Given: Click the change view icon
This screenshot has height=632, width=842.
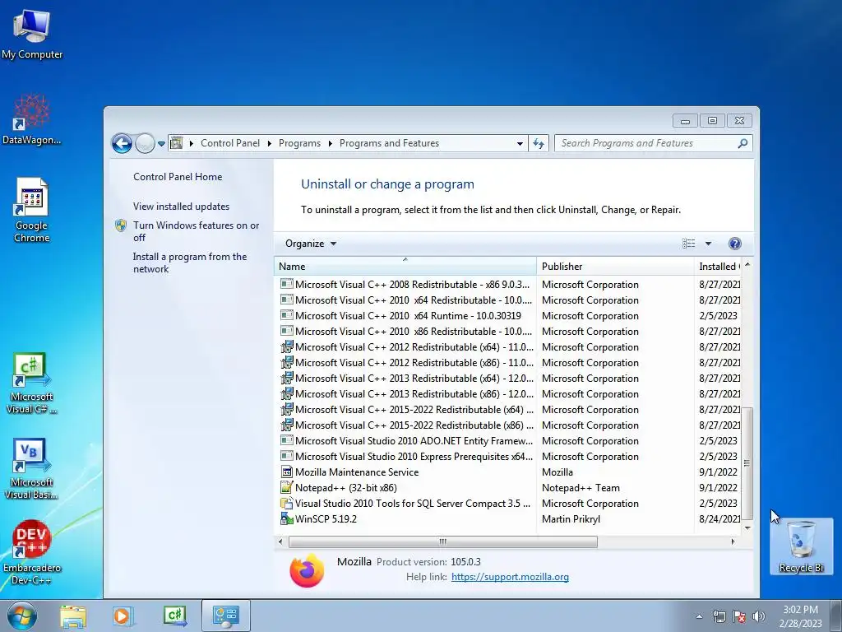Looking at the screenshot, I should 689,244.
